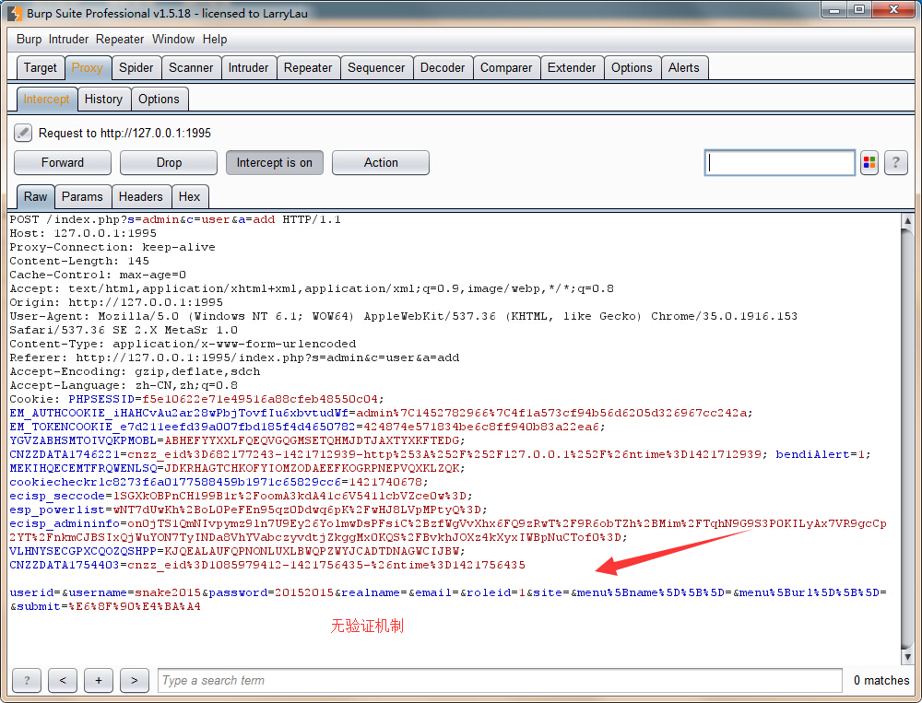Image resolution: width=922 pixels, height=703 pixels.
Task: Open the Intruder tool tab
Action: 248,67
